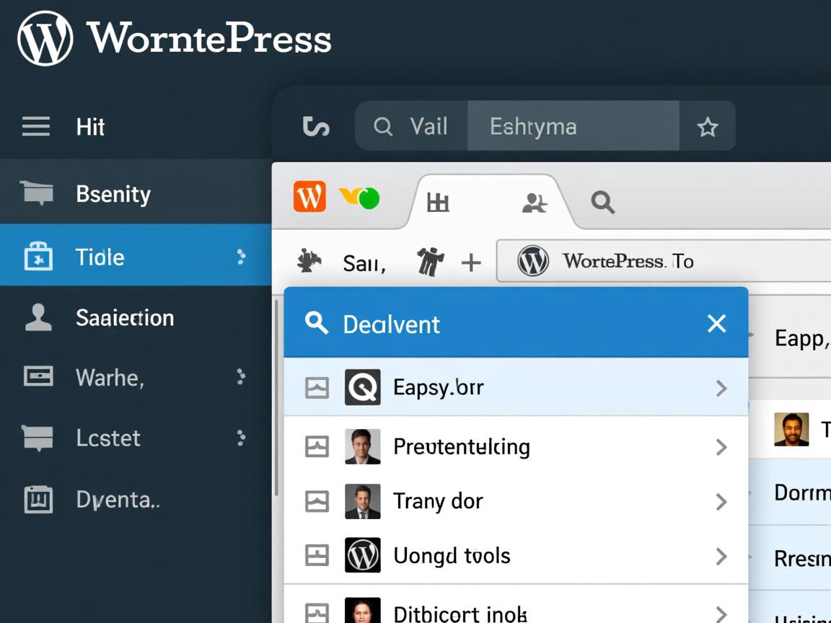Close the Dealvent panel
This screenshot has height=623, width=831.
[716, 324]
